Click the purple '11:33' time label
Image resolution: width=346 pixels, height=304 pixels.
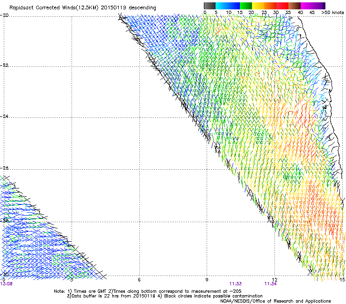236,284
